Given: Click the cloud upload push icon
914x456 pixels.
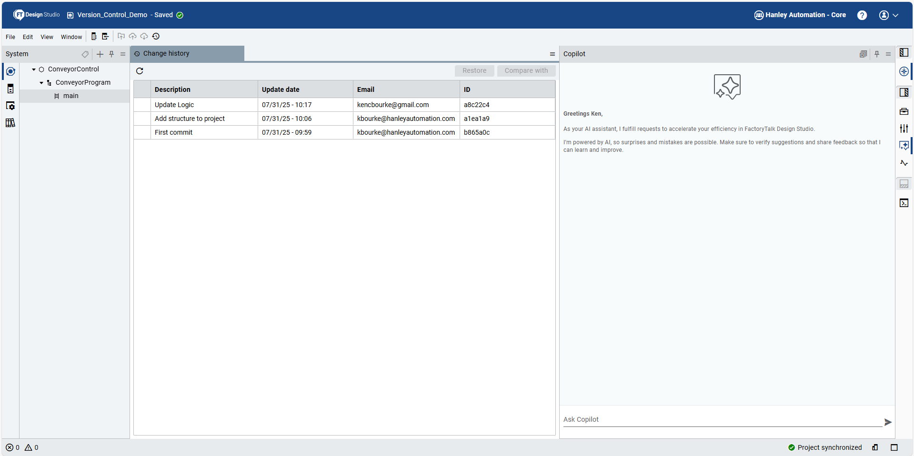Looking at the screenshot, I should tap(132, 36).
